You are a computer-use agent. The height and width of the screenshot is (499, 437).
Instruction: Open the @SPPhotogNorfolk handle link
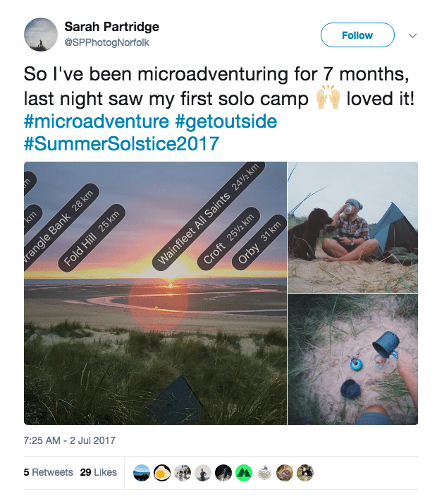(x=106, y=42)
